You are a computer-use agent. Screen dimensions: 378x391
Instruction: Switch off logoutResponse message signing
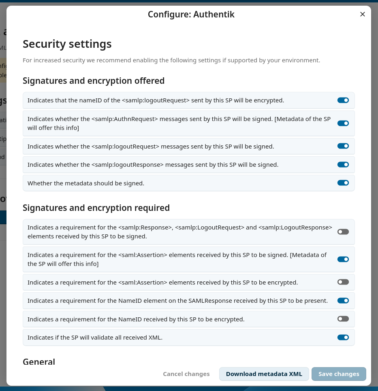[x=343, y=165]
